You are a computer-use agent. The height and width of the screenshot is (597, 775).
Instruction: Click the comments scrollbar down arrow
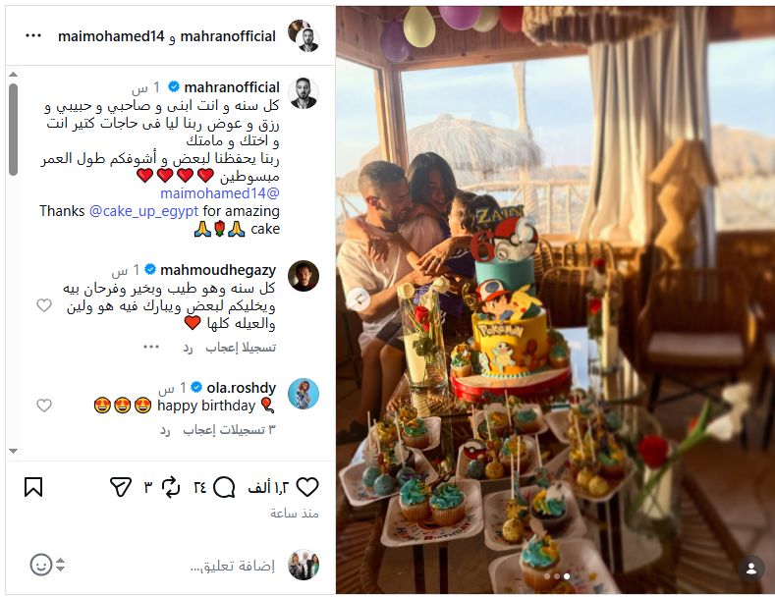pyautogui.click(x=14, y=451)
